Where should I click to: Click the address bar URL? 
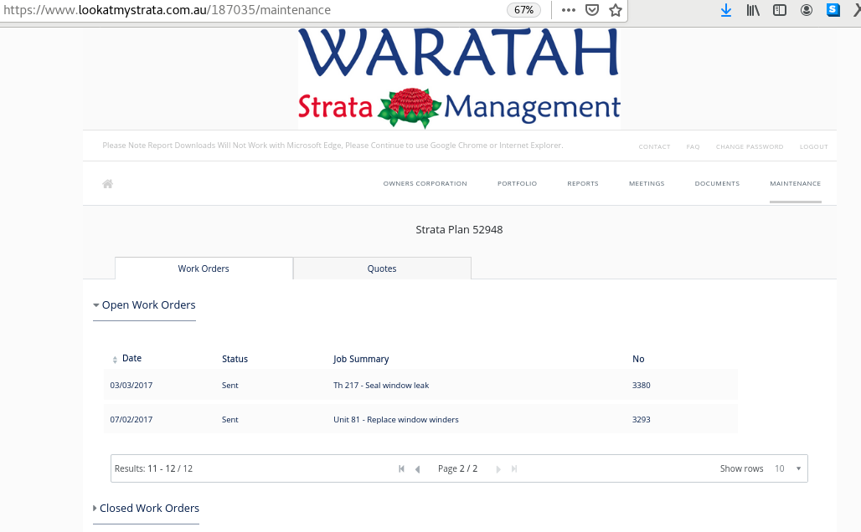click(167, 10)
